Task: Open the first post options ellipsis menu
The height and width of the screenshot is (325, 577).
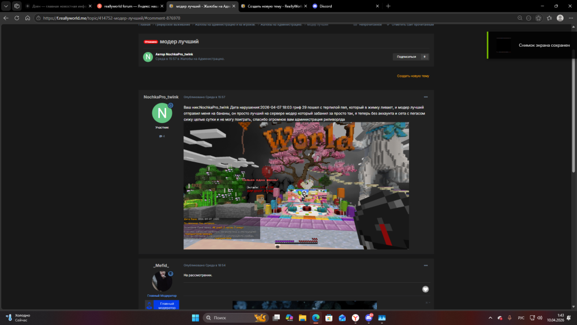Action: pos(426,97)
